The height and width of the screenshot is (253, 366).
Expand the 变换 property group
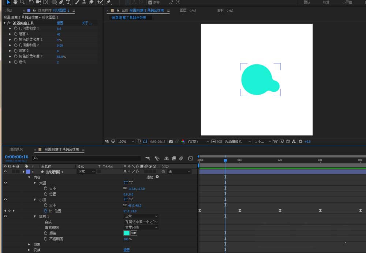point(30,250)
